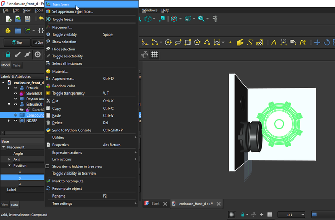Screen dimensions: 335x220
Task: Toggle status bar grid button
Action: [231, 214]
